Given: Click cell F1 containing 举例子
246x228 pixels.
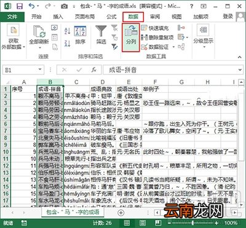Looking at the screenshot, I should [x=155, y=89].
